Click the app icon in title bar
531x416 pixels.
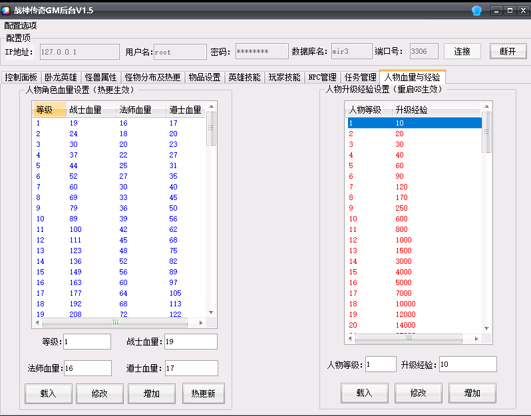7,10
